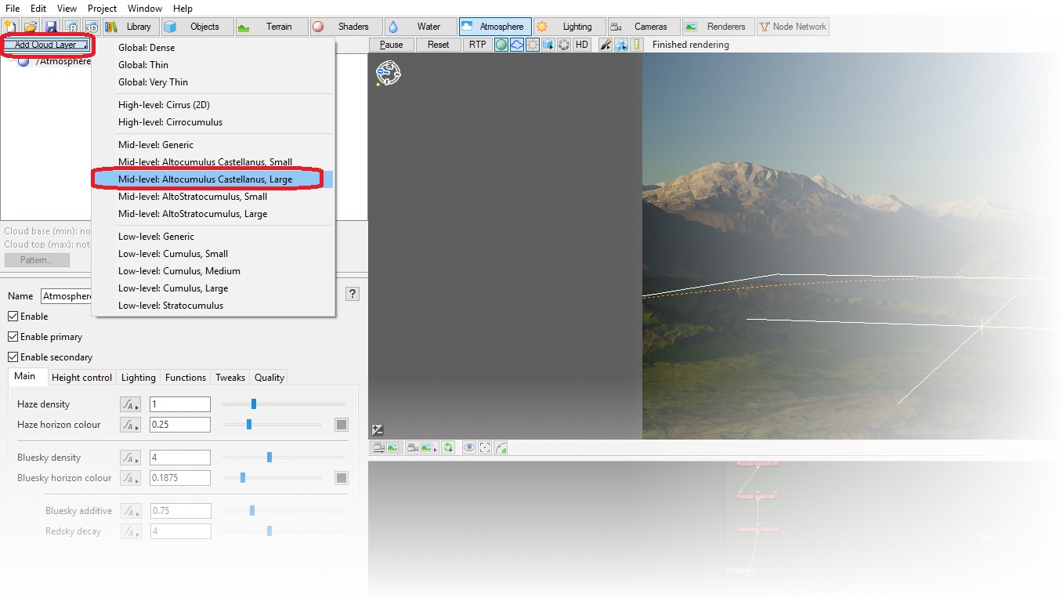1063x601 pixels.
Task: Choose High-level: Cirrus (2D)
Action: [213, 105]
